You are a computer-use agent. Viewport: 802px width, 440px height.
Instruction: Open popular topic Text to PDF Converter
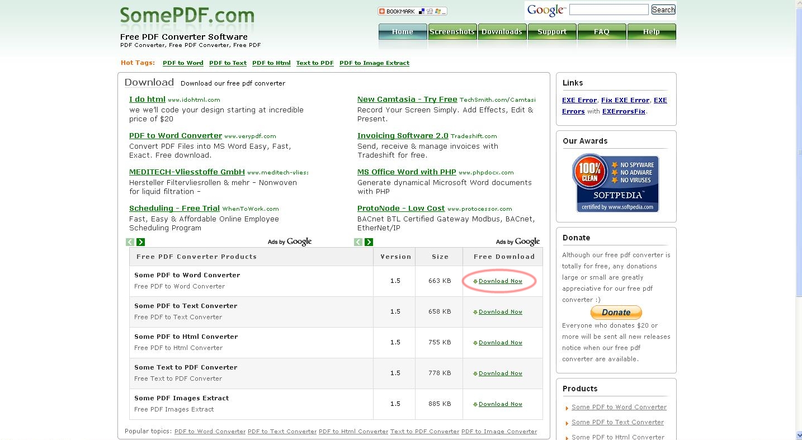[424, 432]
